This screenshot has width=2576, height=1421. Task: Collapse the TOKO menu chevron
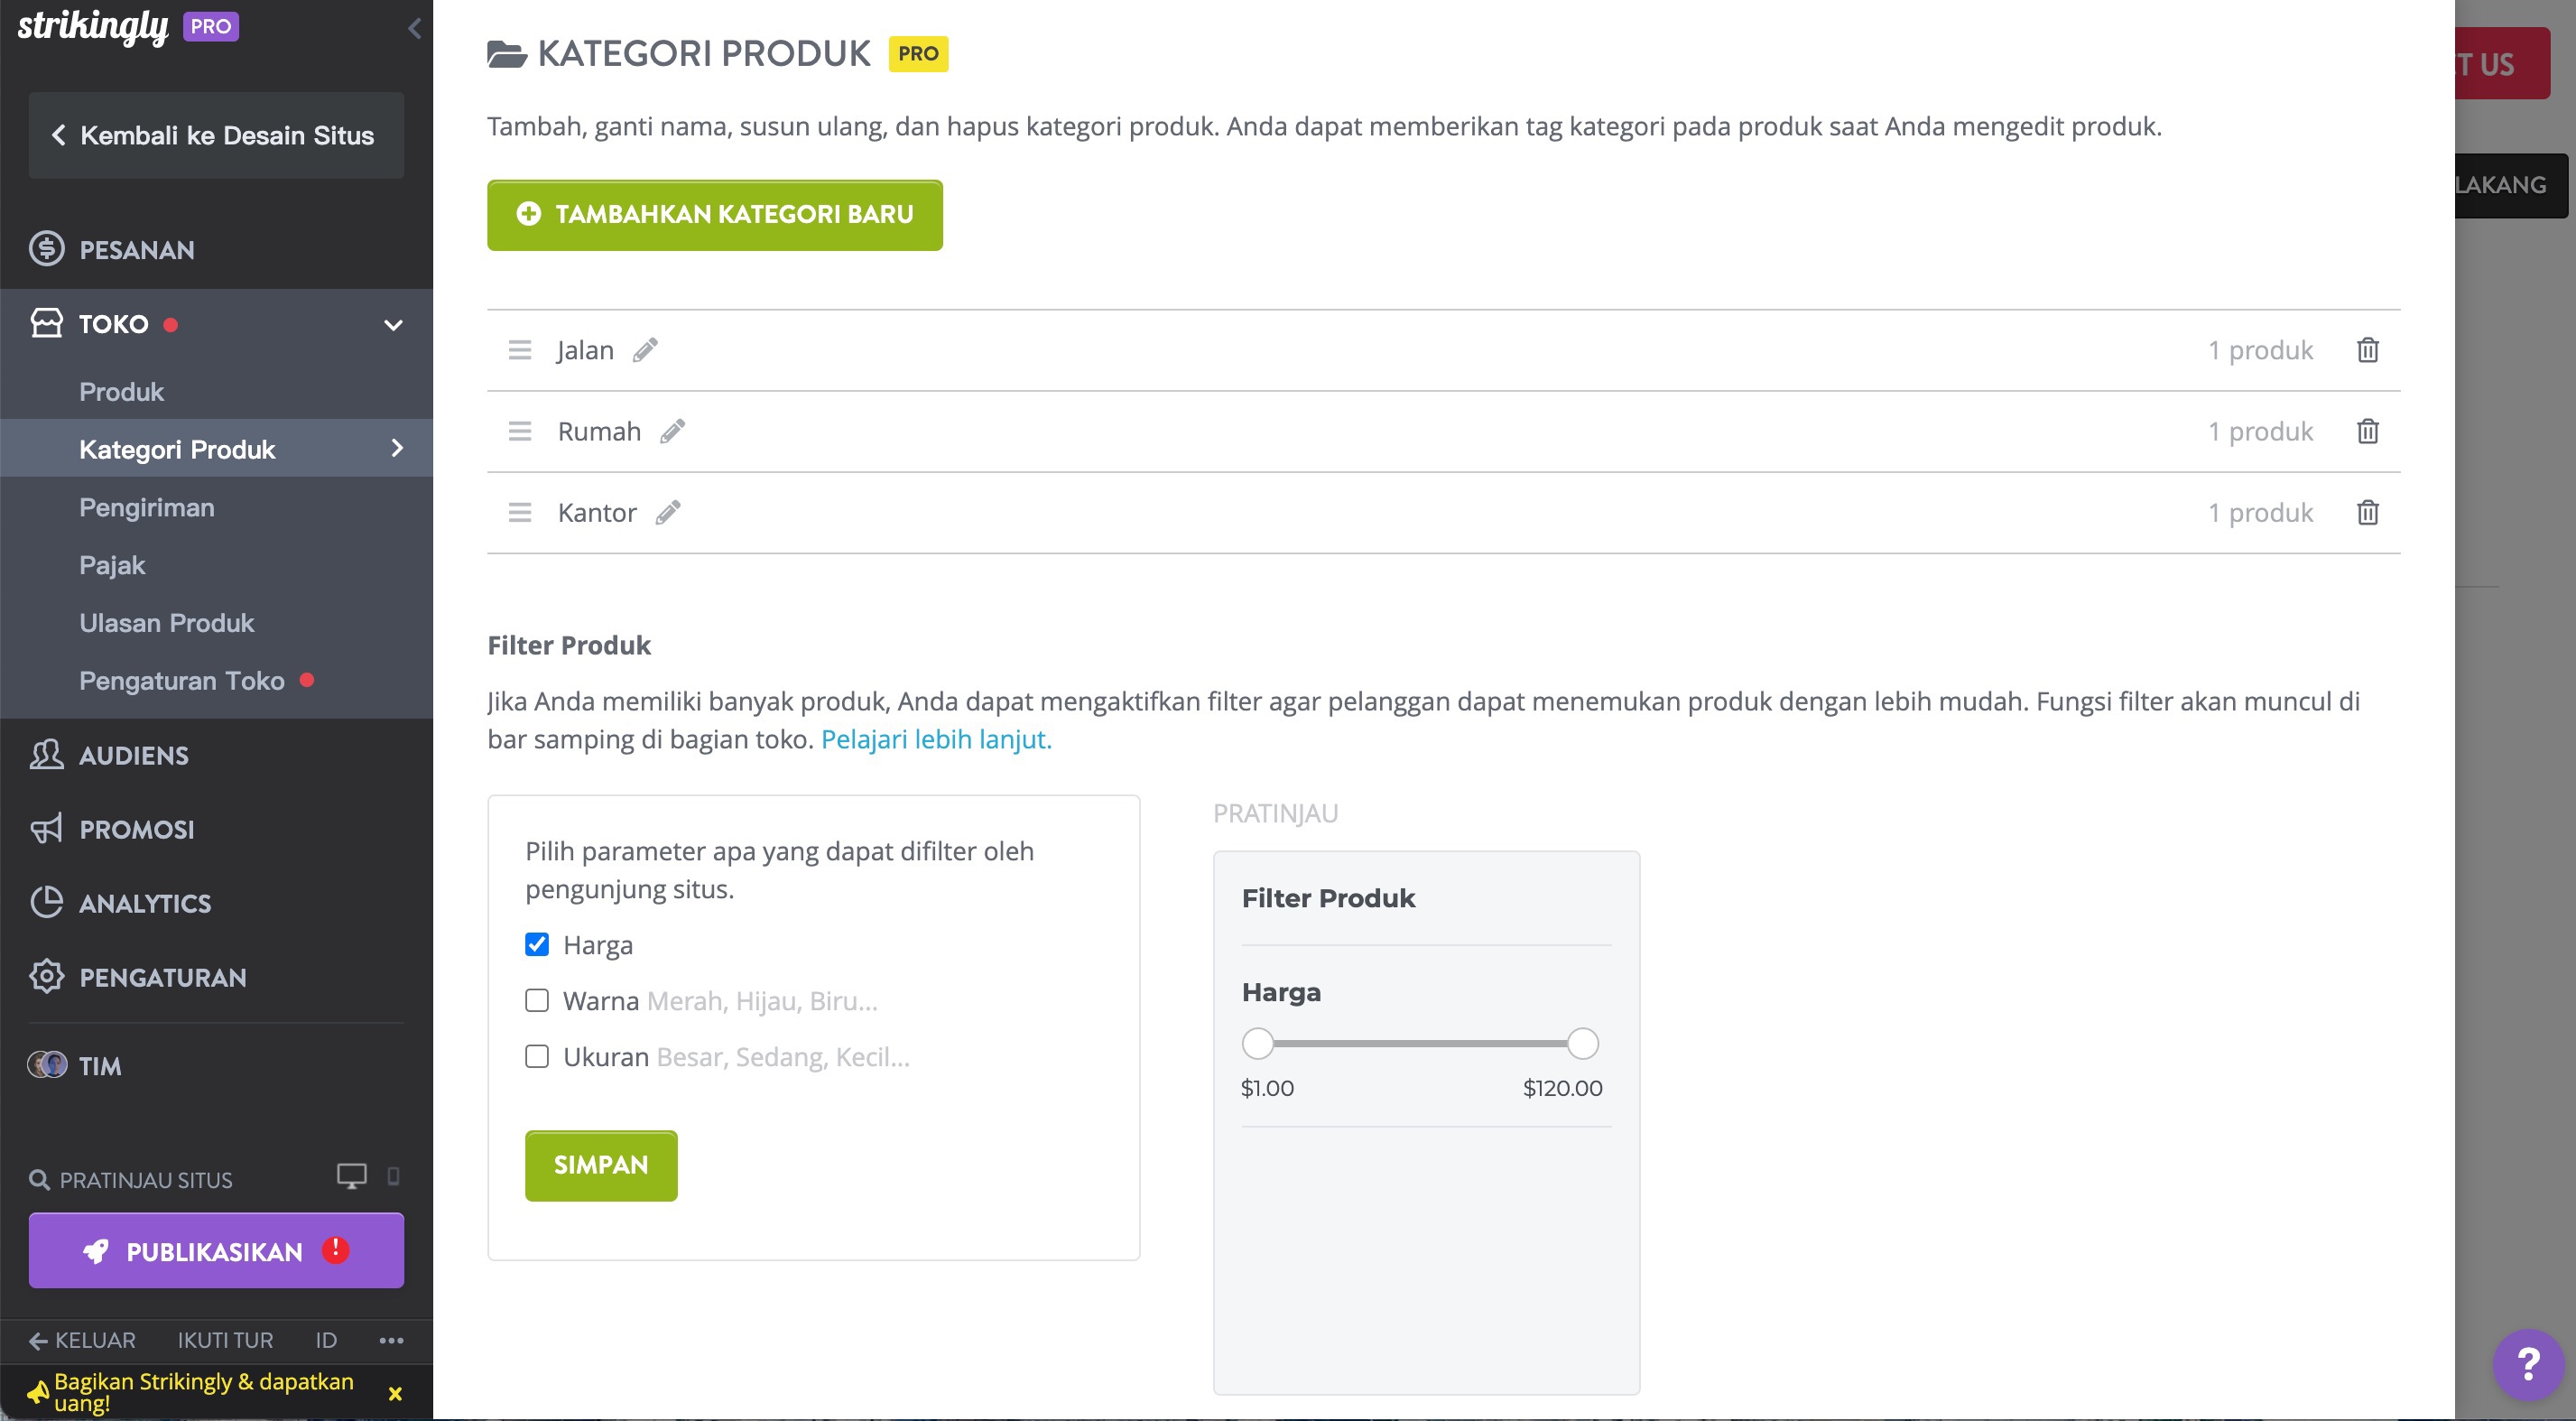pyautogui.click(x=393, y=325)
